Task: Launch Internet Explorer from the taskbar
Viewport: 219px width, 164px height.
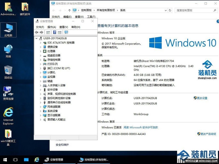Action: tap(37, 160)
